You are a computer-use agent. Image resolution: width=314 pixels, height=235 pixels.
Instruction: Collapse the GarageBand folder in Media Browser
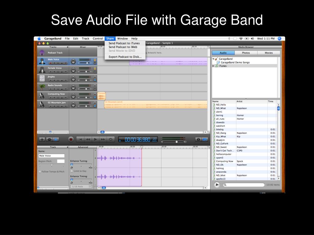coord(213,59)
